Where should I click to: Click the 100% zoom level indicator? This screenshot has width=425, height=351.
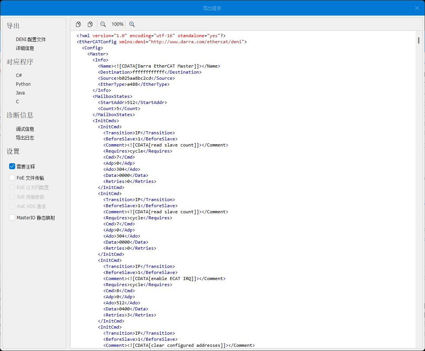click(x=117, y=24)
